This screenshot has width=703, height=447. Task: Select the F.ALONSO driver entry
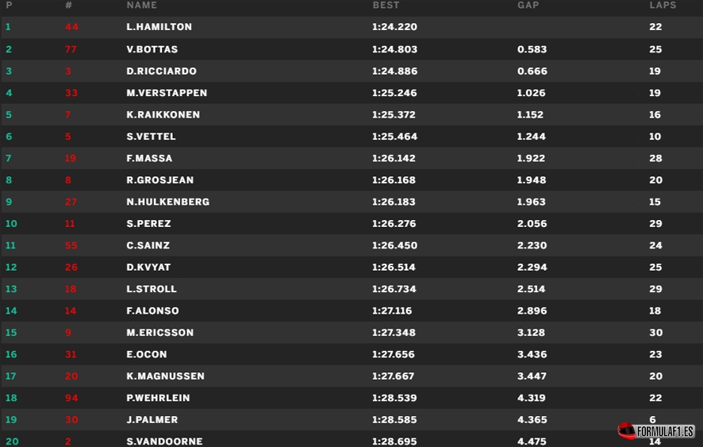[x=152, y=310]
